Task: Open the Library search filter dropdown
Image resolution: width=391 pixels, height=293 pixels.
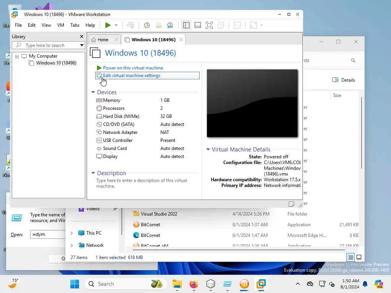Action: tap(82, 45)
